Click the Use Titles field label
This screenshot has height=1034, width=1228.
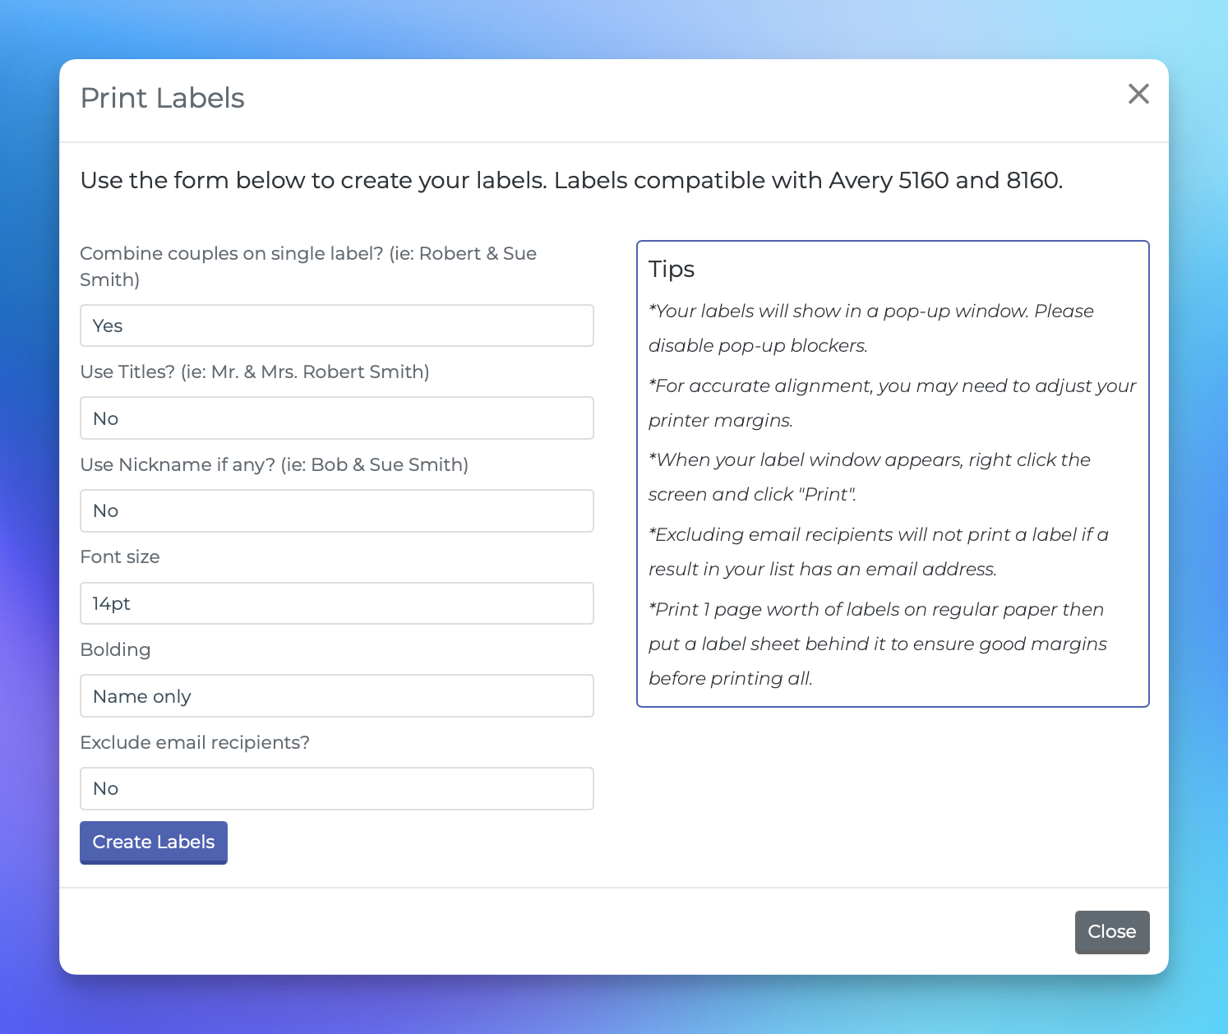tap(255, 372)
